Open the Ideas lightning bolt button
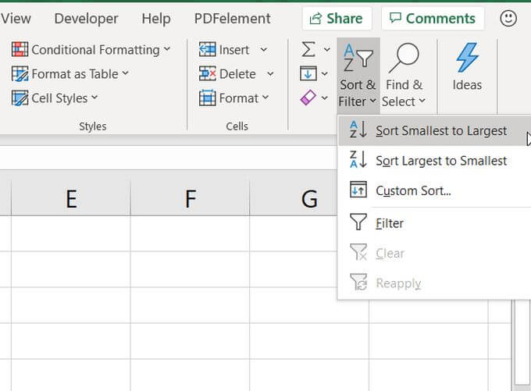The height and width of the screenshot is (391, 531). (467, 66)
